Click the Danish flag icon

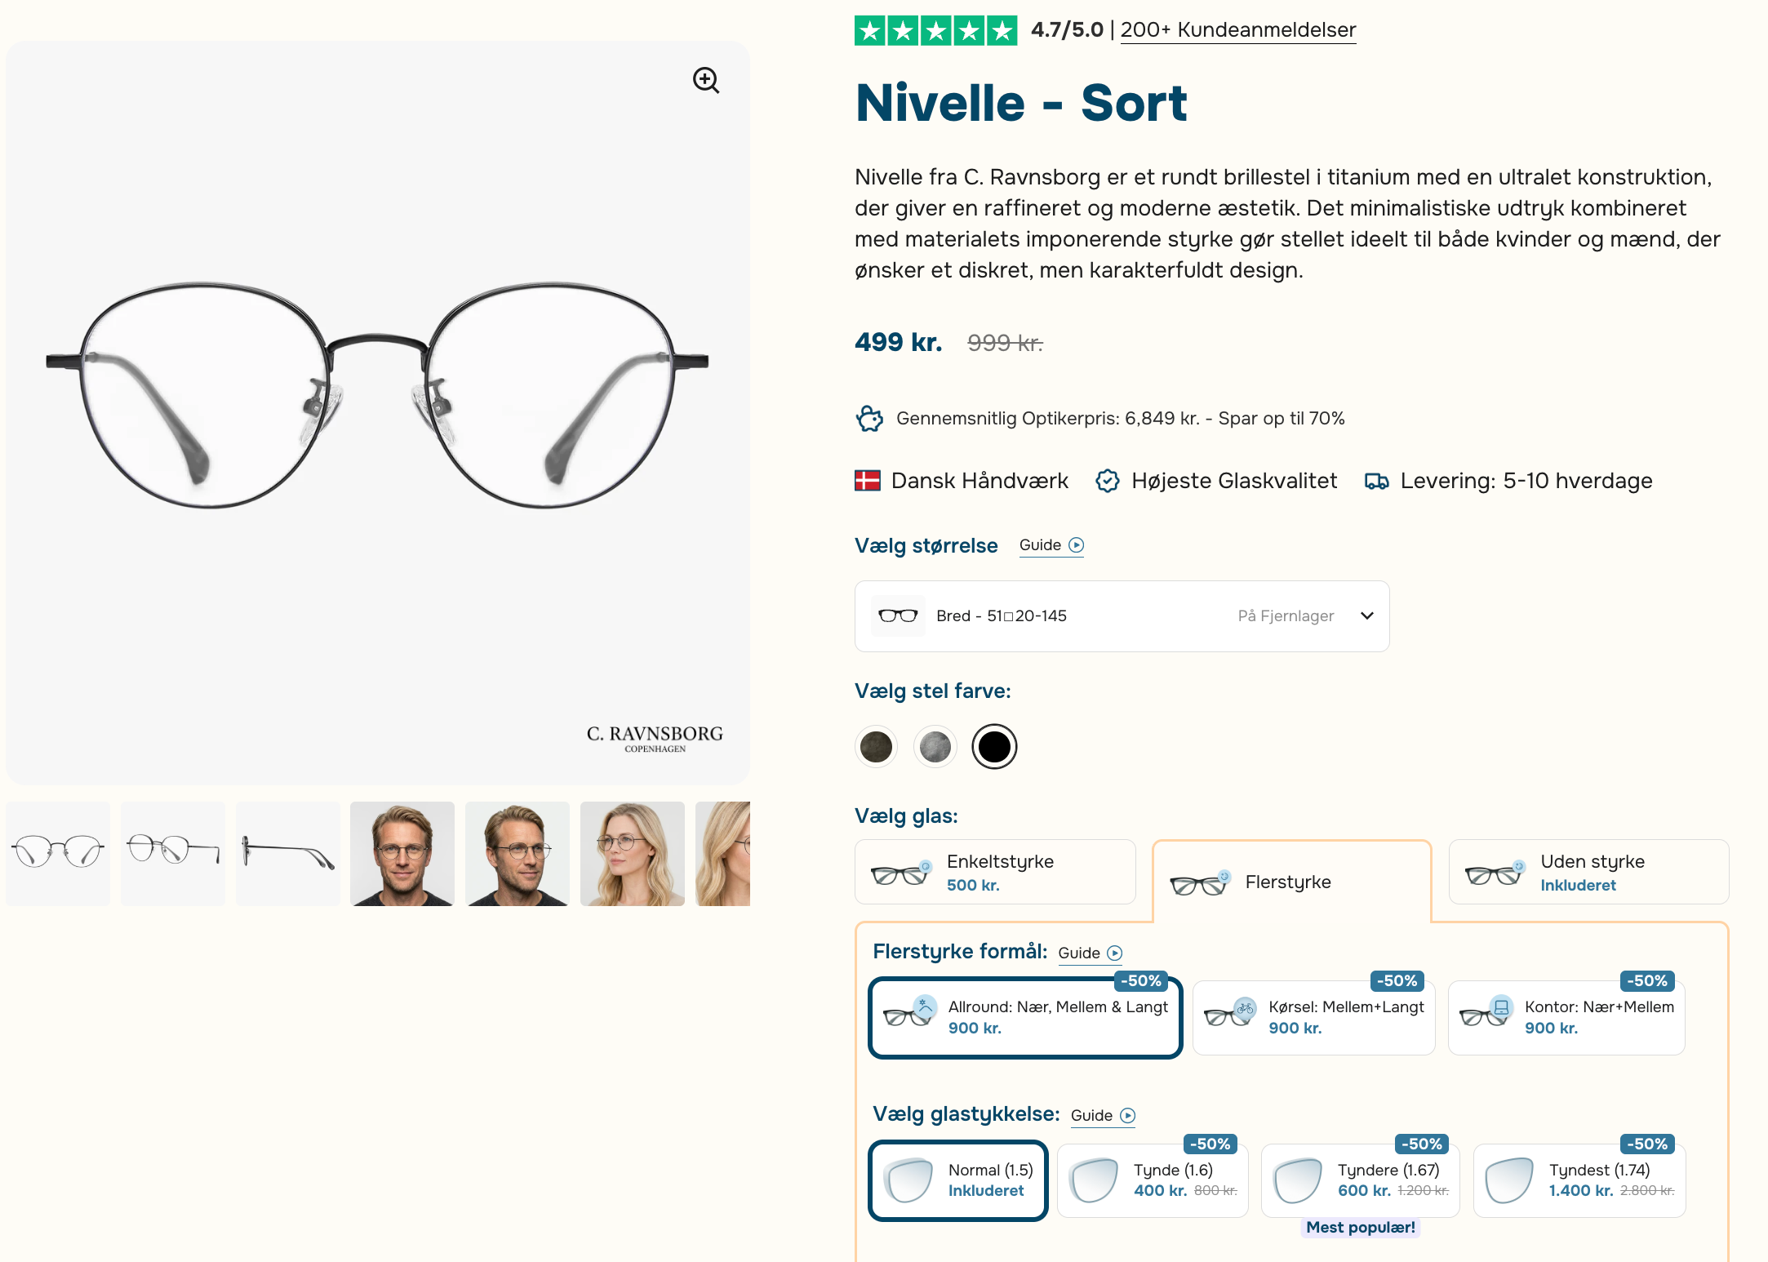click(x=867, y=481)
